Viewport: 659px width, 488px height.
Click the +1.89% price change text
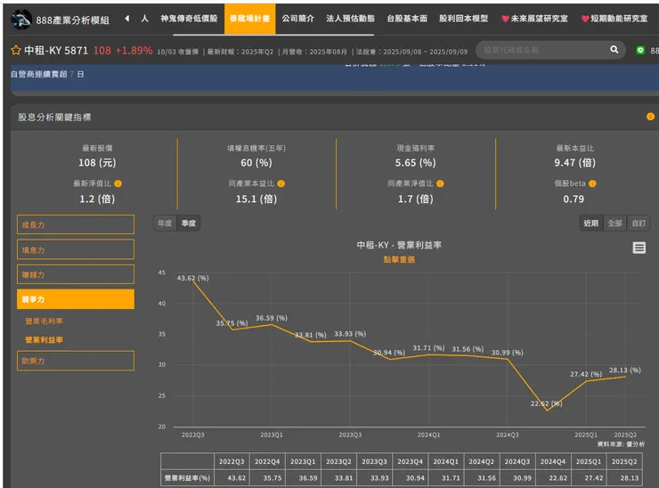pos(134,51)
